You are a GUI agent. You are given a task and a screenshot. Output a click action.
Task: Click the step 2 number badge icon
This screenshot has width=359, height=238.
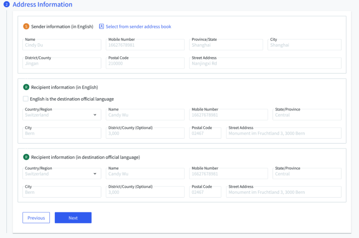pos(7,5)
